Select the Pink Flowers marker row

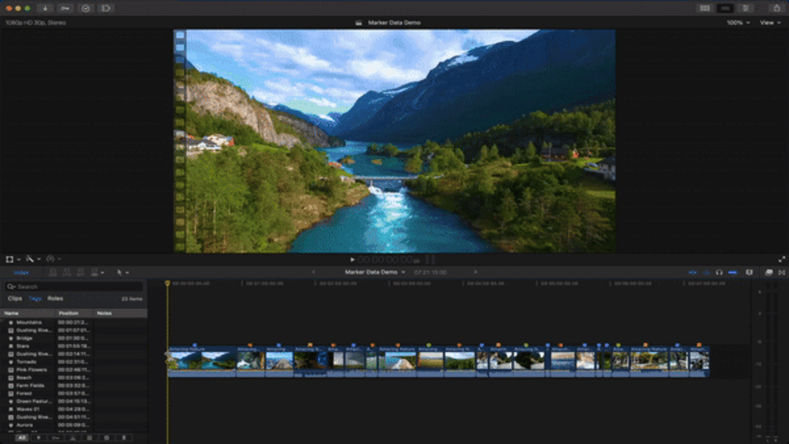coord(73,369)
